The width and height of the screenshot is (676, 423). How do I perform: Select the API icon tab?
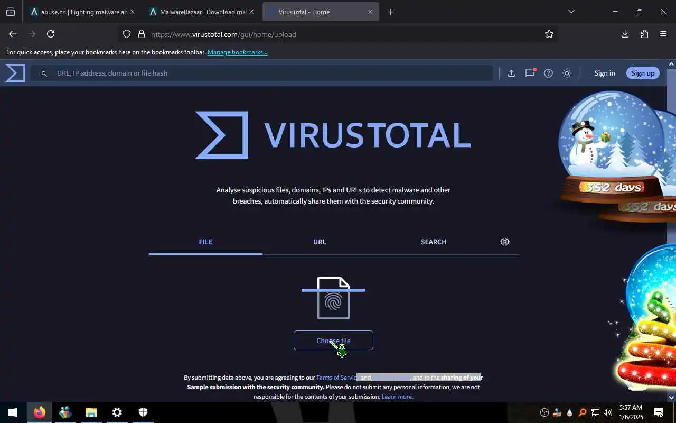tap(504, 242)
